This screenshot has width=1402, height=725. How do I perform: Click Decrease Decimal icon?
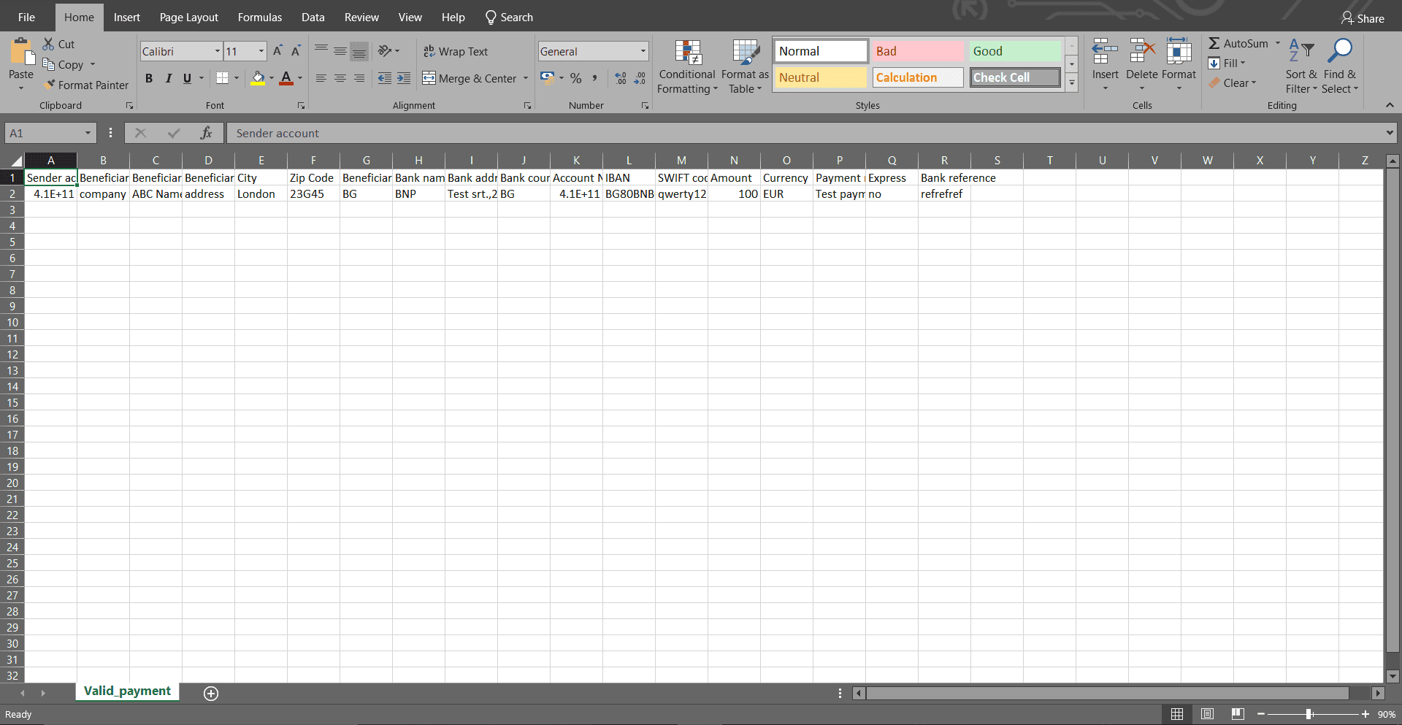point(640,78)
